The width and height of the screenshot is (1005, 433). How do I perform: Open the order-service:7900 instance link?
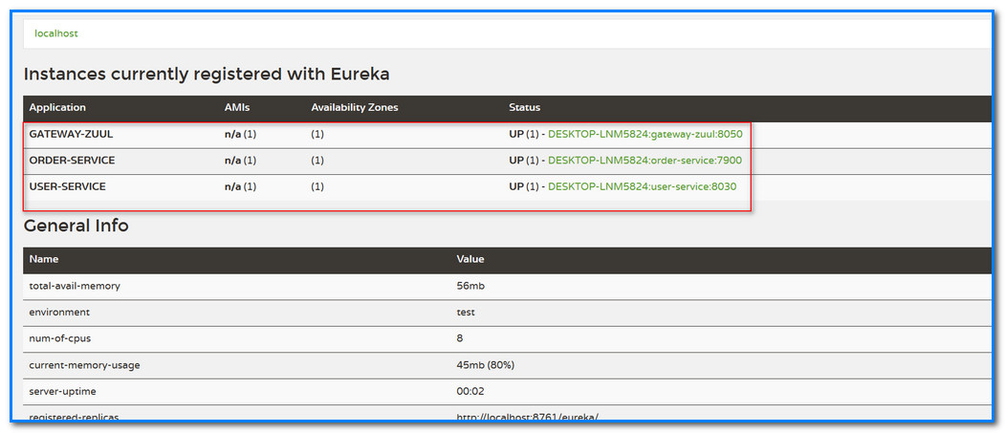click(645, 161)
